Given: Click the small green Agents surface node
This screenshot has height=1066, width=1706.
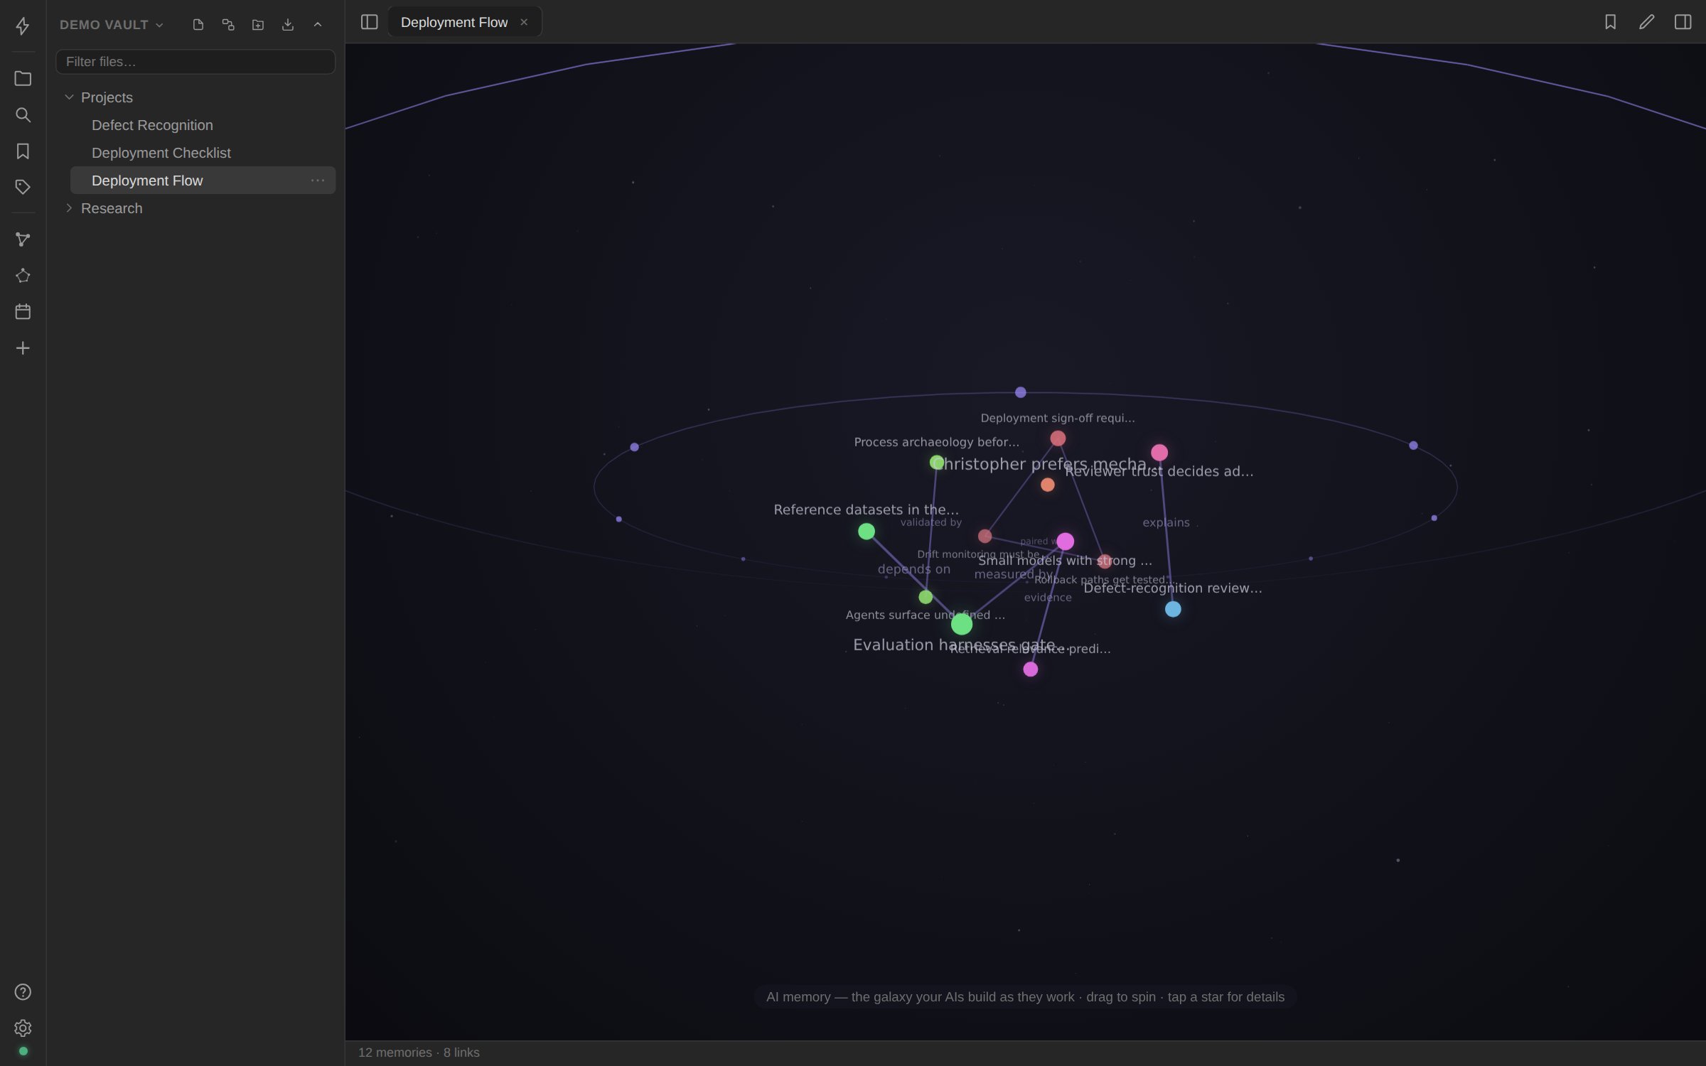Looking at the screenshot, I should click(x=926, y=597).
